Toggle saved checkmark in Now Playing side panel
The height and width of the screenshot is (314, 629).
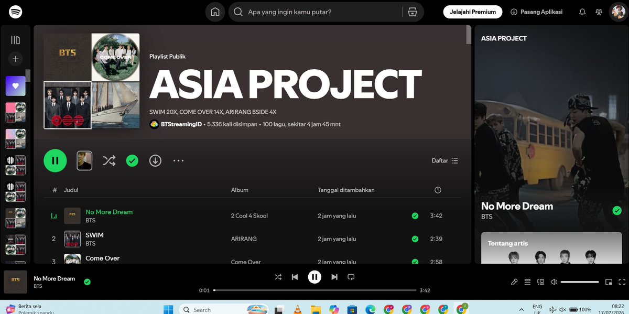(x=617, y=211)
